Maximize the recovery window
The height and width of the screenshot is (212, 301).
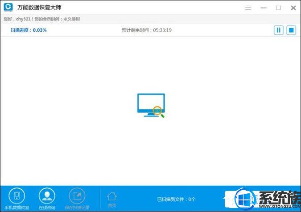(278, 8)
